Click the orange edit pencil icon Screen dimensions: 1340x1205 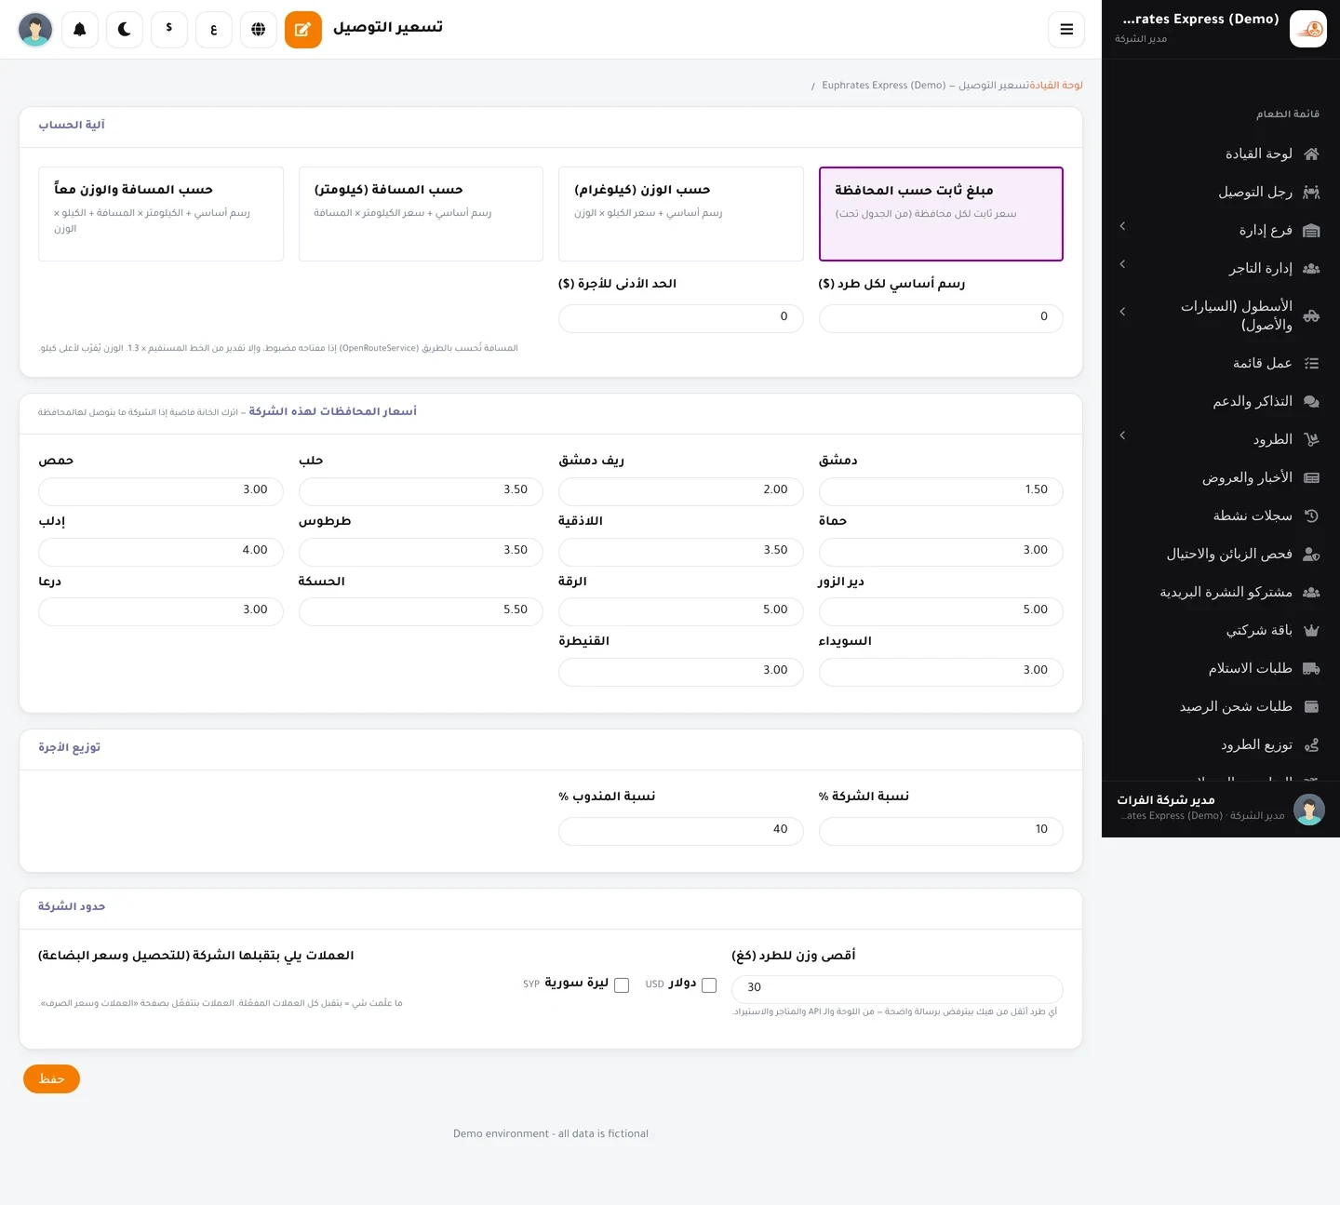tap(303, 30)
